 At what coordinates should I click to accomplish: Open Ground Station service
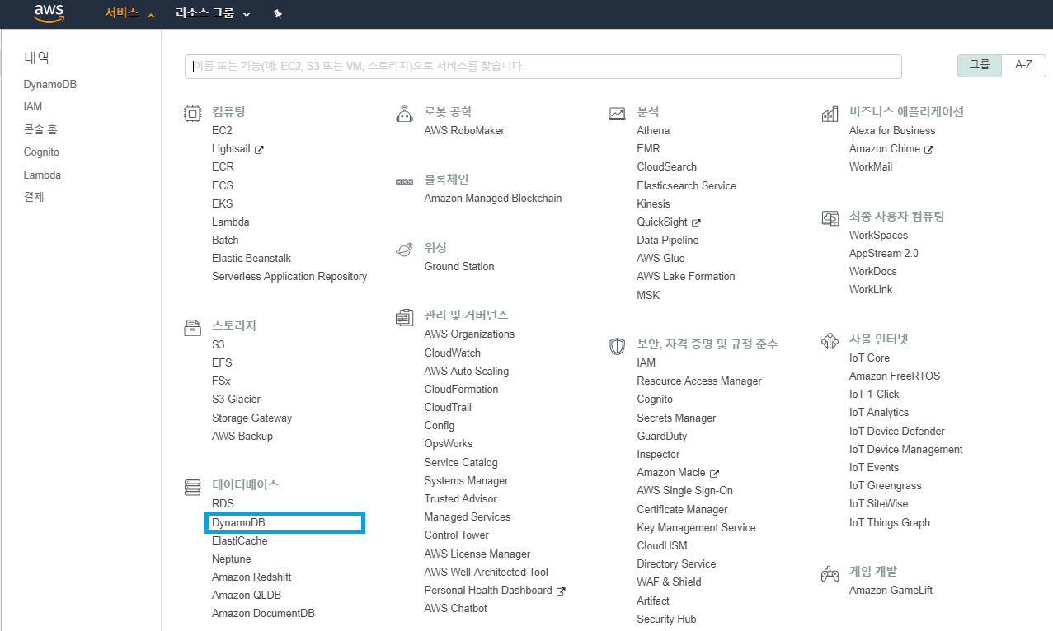(x=459, y=267)
